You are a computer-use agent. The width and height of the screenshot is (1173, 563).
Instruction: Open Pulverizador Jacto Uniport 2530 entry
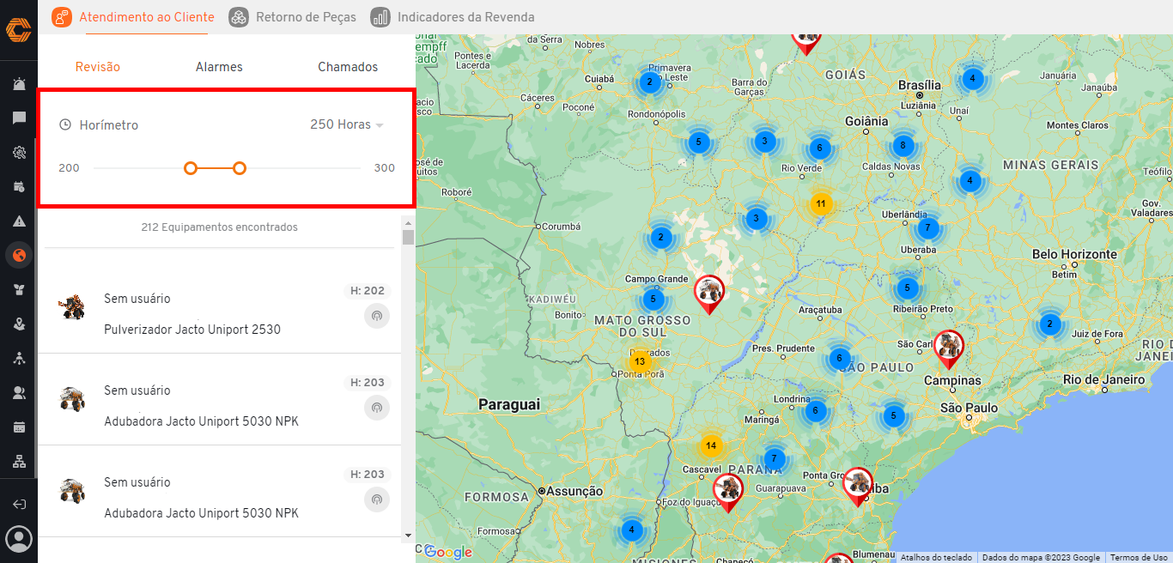(x=219, y=307)
